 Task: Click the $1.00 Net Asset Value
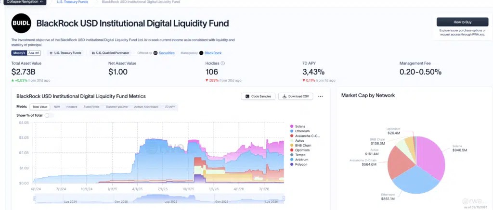point(118,72)
